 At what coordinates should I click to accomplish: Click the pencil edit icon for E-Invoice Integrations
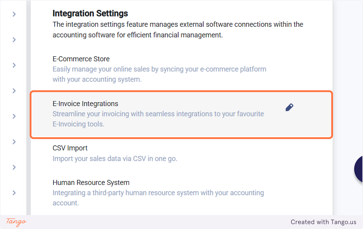(x=289, y=108)
